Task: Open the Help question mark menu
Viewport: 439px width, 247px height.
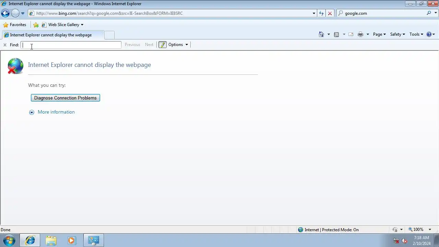Action: [x=430, y=34]
